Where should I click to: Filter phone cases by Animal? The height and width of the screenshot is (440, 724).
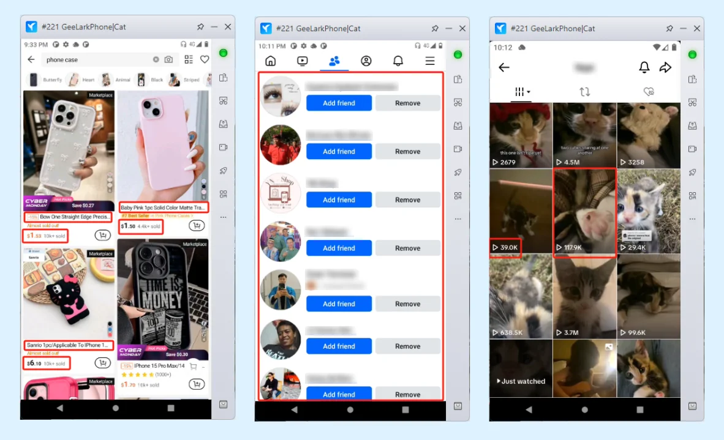click(116, 80)
